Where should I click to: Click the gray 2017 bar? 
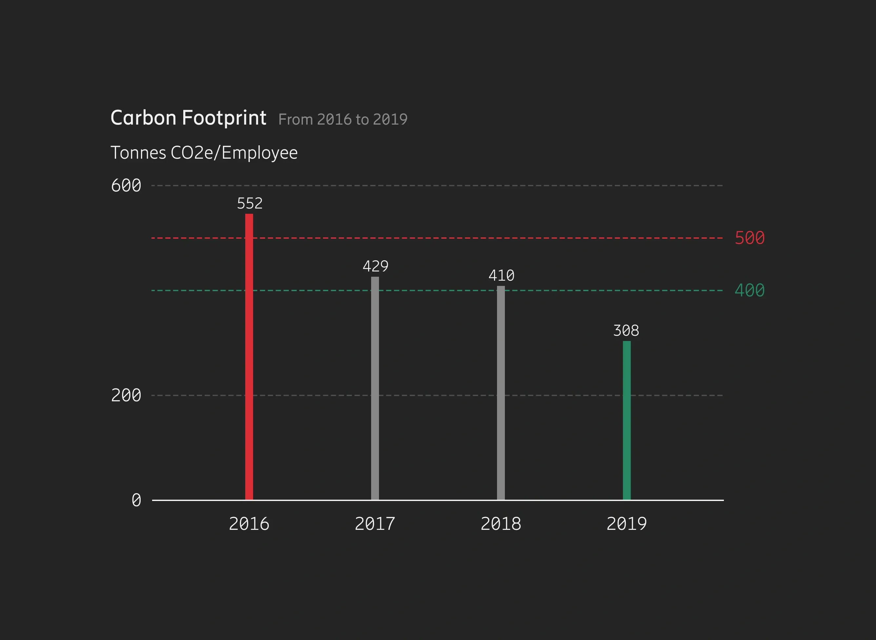[x=375, y=388]
